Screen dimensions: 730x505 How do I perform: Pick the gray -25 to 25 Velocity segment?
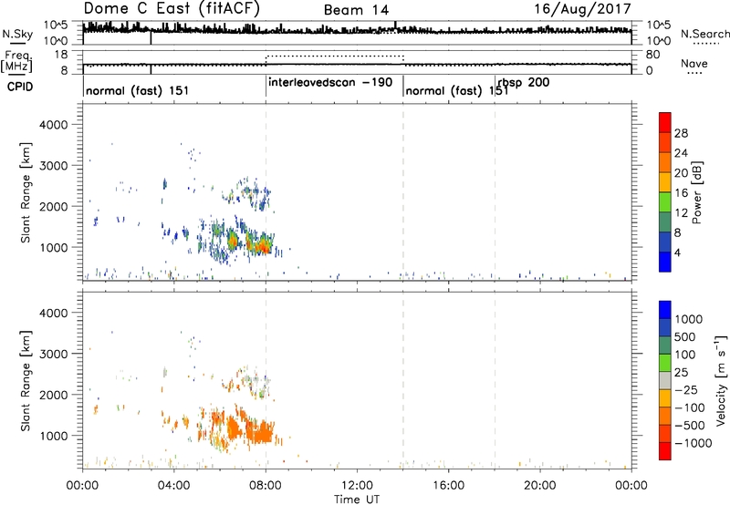tap(665, 380)
